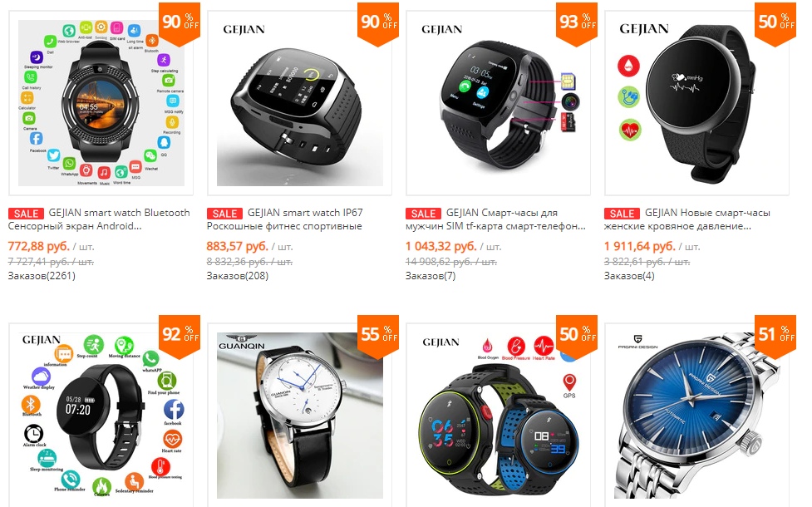Click the 55% OFF badge on GUANQIN watch
This screenshot has width=812, height=507.
coord(378,336)
